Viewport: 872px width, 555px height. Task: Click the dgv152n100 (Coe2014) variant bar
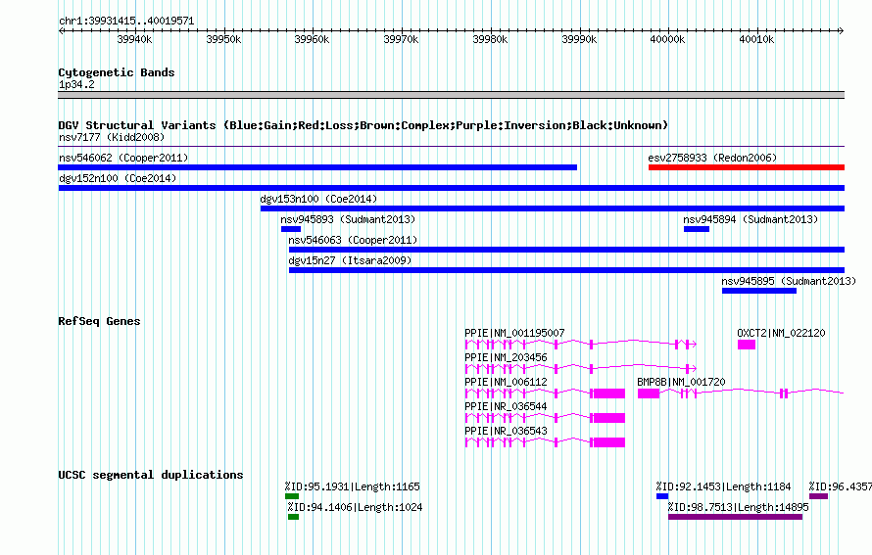451,188
